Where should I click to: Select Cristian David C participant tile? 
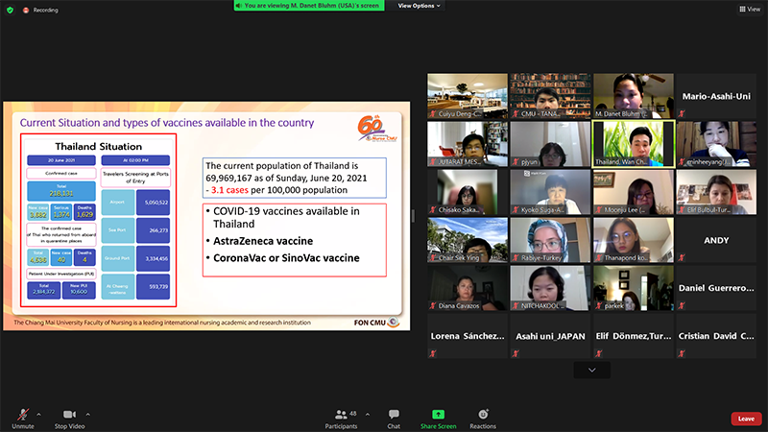click(716, 336)
